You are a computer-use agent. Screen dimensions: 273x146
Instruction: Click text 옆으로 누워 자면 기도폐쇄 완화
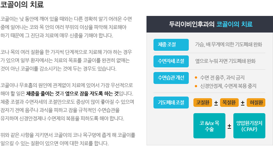[x=225, y=61]
